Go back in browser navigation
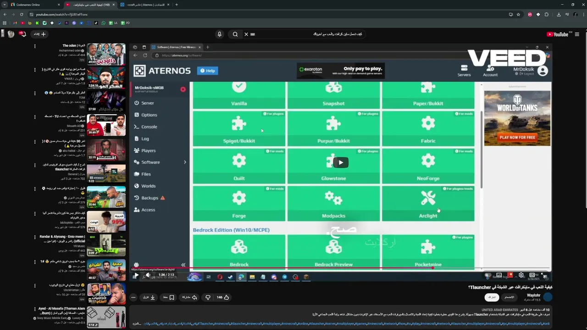Screen dimensions: 587x330 pyautogui.click(x=5, y=14)
